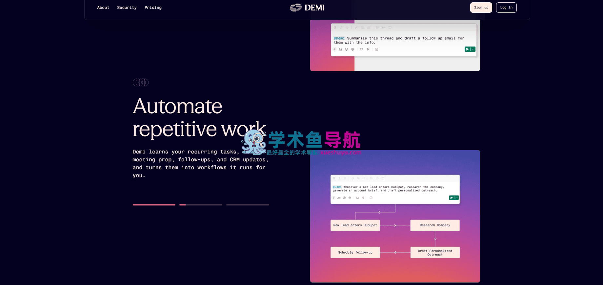Select the first slide progress bar
Image resolution: width=603 pixels, height=285 pixels.
(x=154, y=205)
